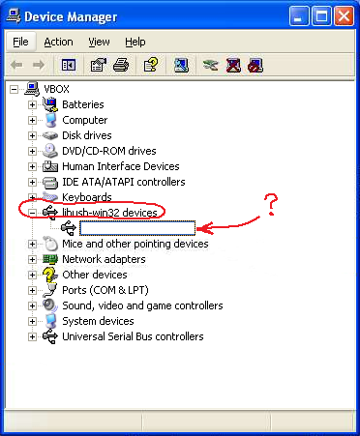Select the VBOX computer icon

pos(32,89)
